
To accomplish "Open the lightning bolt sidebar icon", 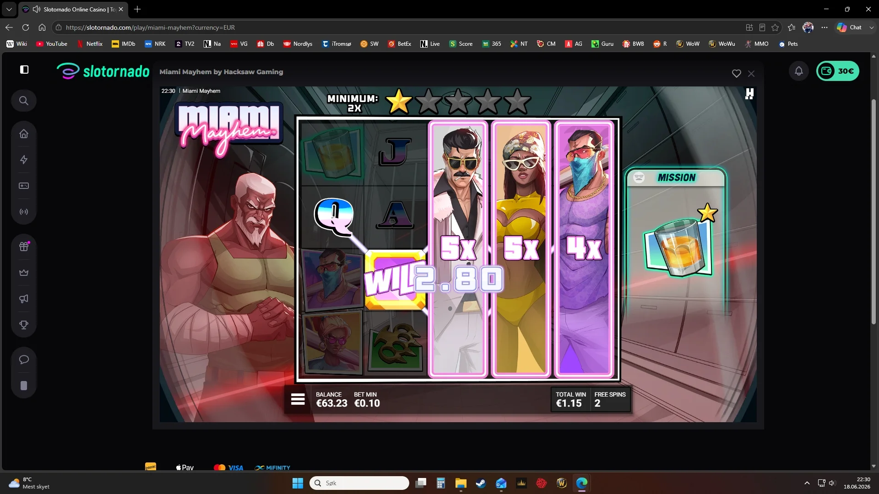I will [x=24, y=160].
